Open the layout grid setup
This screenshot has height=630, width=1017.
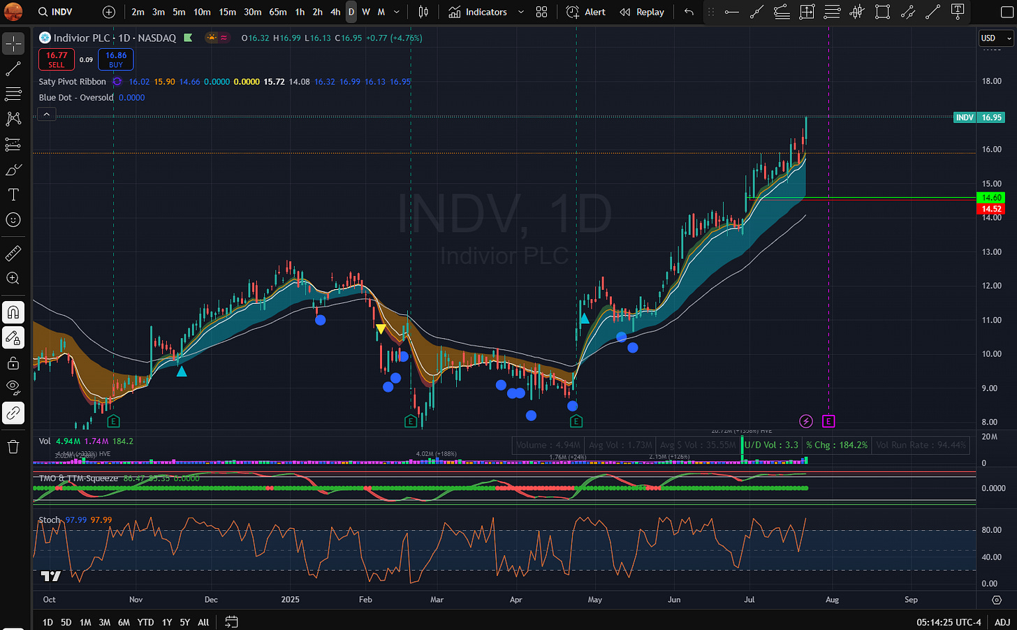(541, 12)
